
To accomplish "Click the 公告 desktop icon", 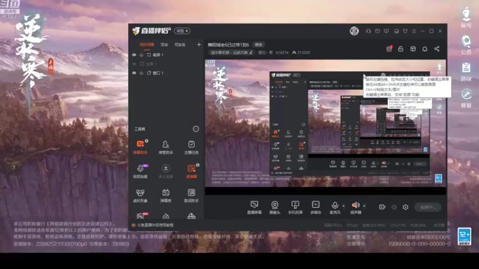I will tap(466, 45).
